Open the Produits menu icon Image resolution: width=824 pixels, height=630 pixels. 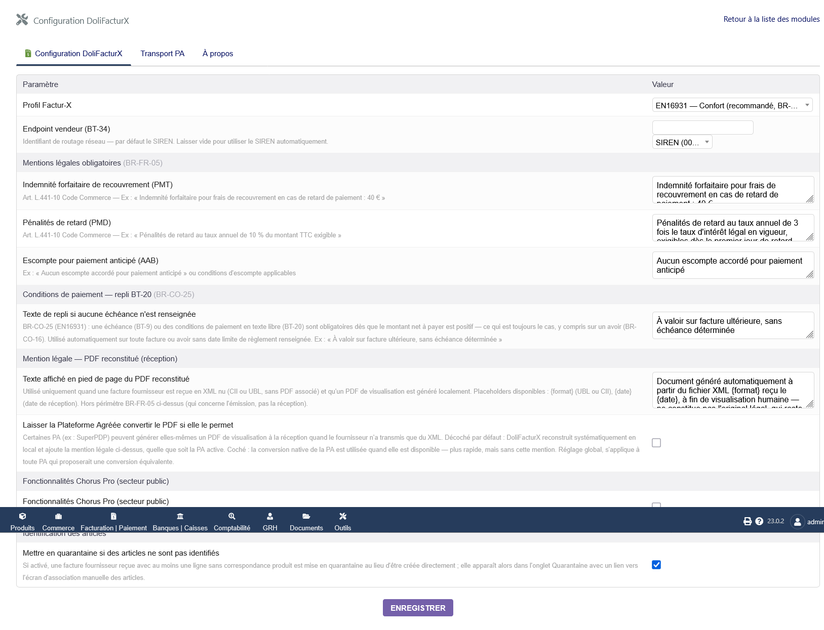click(22, 516)
